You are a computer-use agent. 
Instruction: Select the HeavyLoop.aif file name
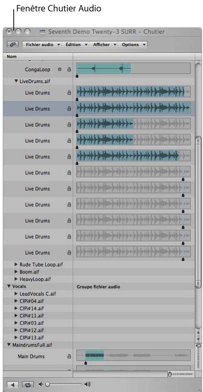[35, 279]
